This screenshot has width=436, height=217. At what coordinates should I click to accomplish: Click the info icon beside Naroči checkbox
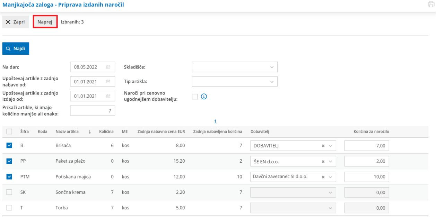coord(204,97)
